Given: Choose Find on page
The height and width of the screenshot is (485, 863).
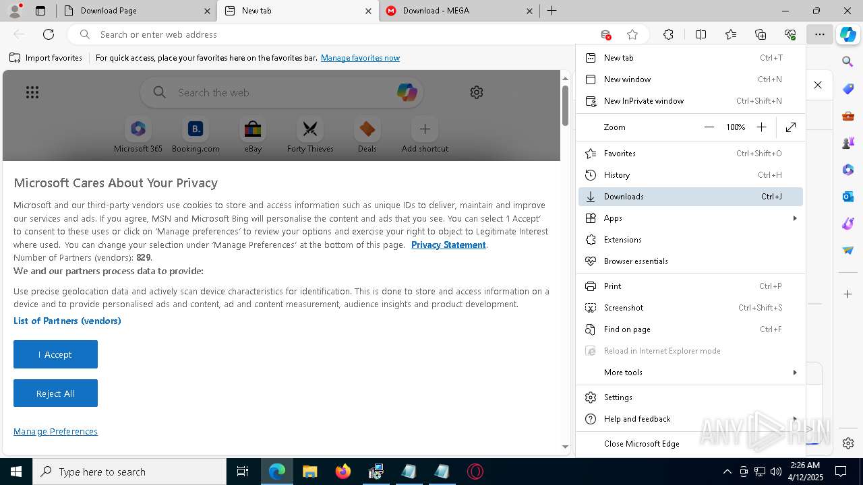Looking at the screenshot, I should point(690,329).
